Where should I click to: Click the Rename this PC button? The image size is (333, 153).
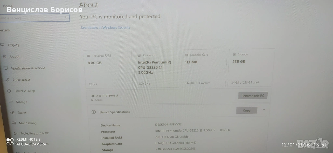(253, 96)
